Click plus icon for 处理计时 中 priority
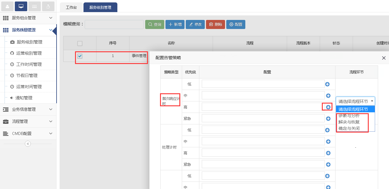Image resolution: width=389 pixels, height=189 pixels. [328, 142]
